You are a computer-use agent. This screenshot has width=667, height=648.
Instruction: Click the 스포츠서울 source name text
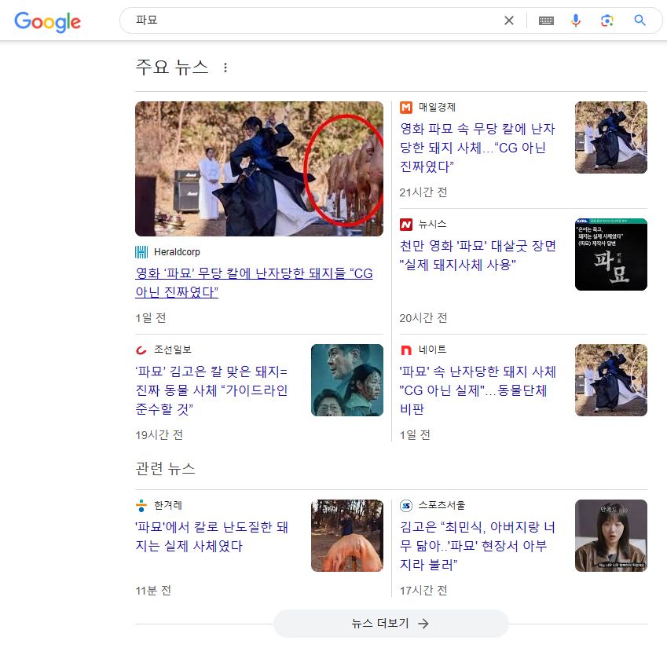point(442,505)
